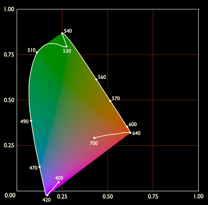Click the '600' wavelength label
208x205 pixels.
[x=133, y=124]
